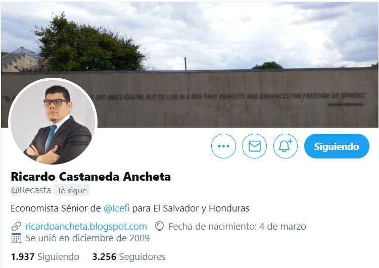Open the 1.937 Siguiendo list
Screen dimensions: 379x268
(45, 257)
